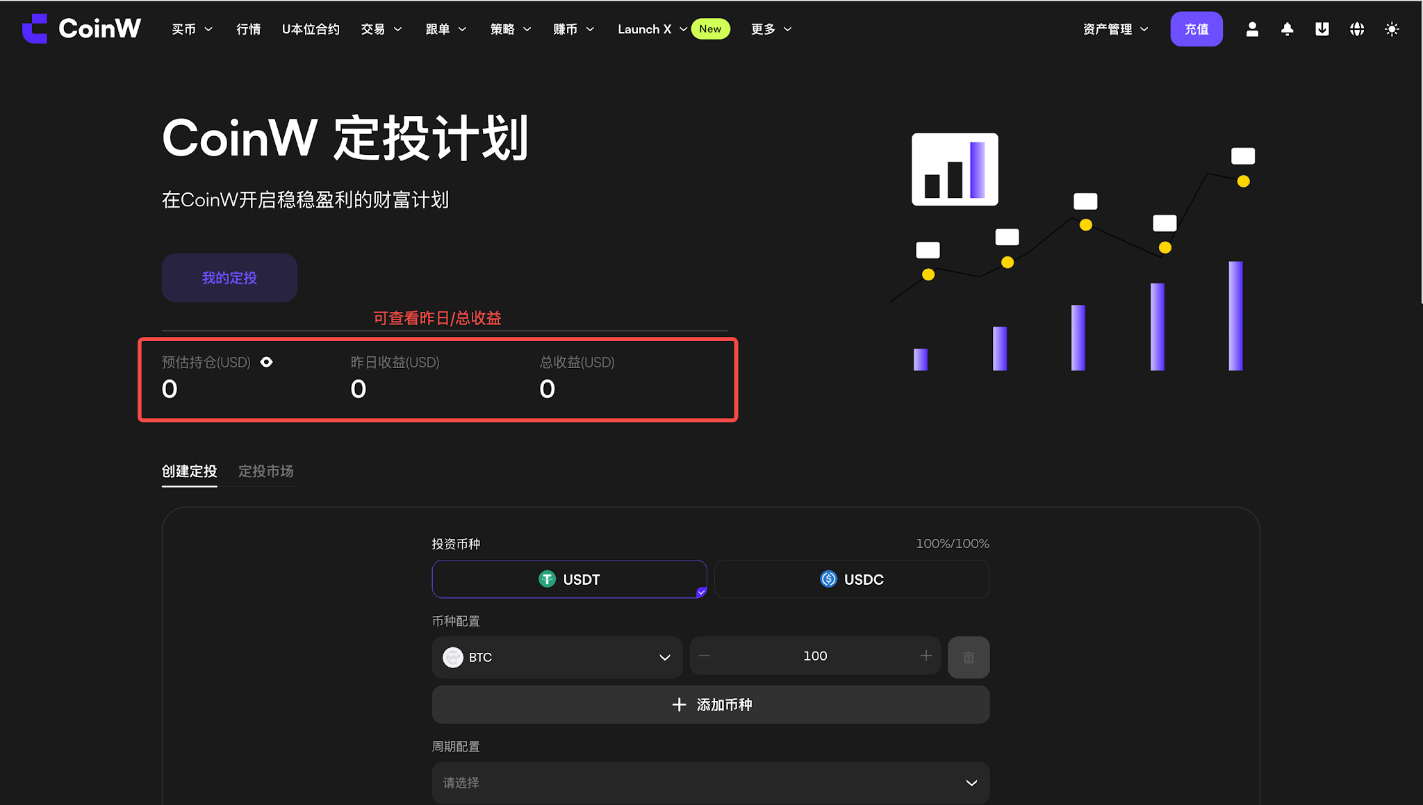This screenshot has height=805, width=1423.
Task: Switch to the 创建定投 tab
Action: (x=189, y=471)
